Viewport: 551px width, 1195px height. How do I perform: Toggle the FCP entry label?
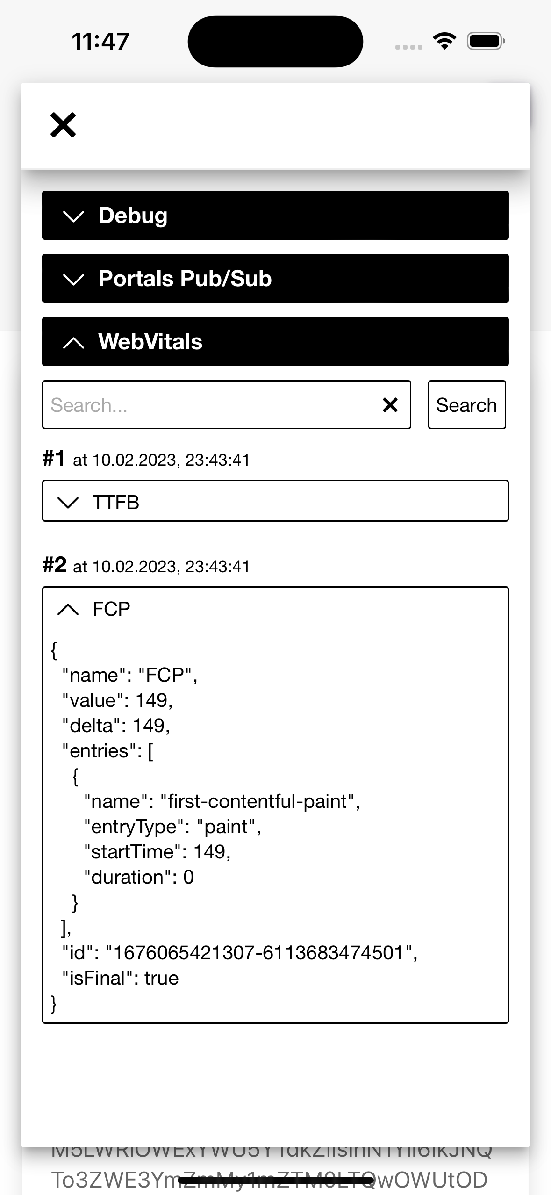point(111,609)
